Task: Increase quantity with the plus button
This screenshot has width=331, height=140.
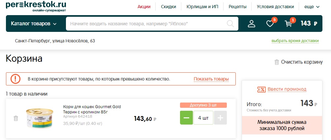Action: (x=220, y=118)
